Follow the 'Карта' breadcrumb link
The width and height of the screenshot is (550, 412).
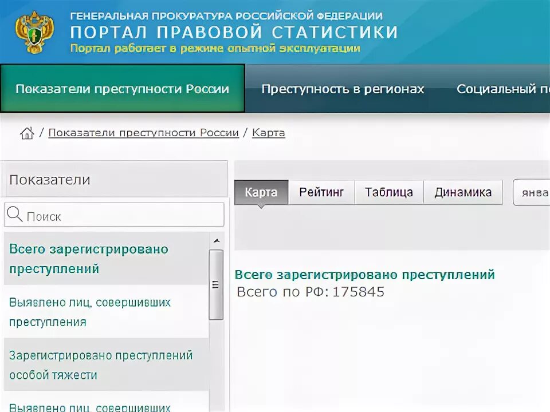pyautogui.click(x=268, y=133)
